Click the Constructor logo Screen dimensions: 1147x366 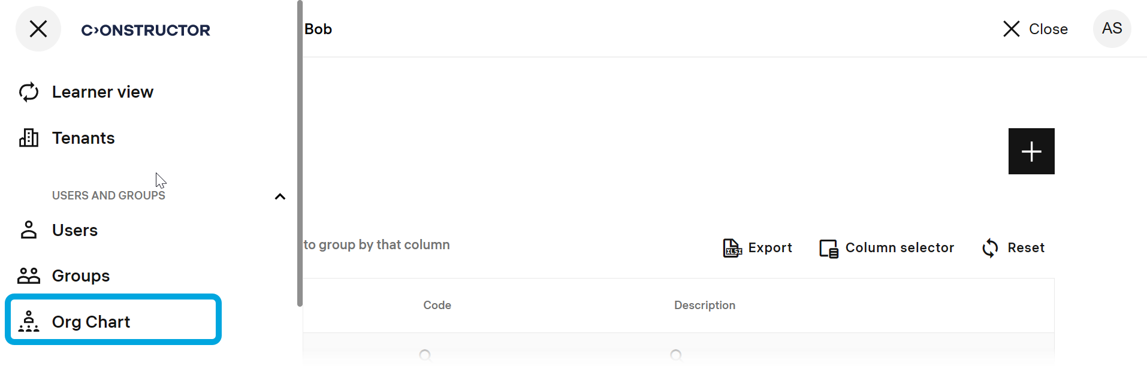point(146,30)
